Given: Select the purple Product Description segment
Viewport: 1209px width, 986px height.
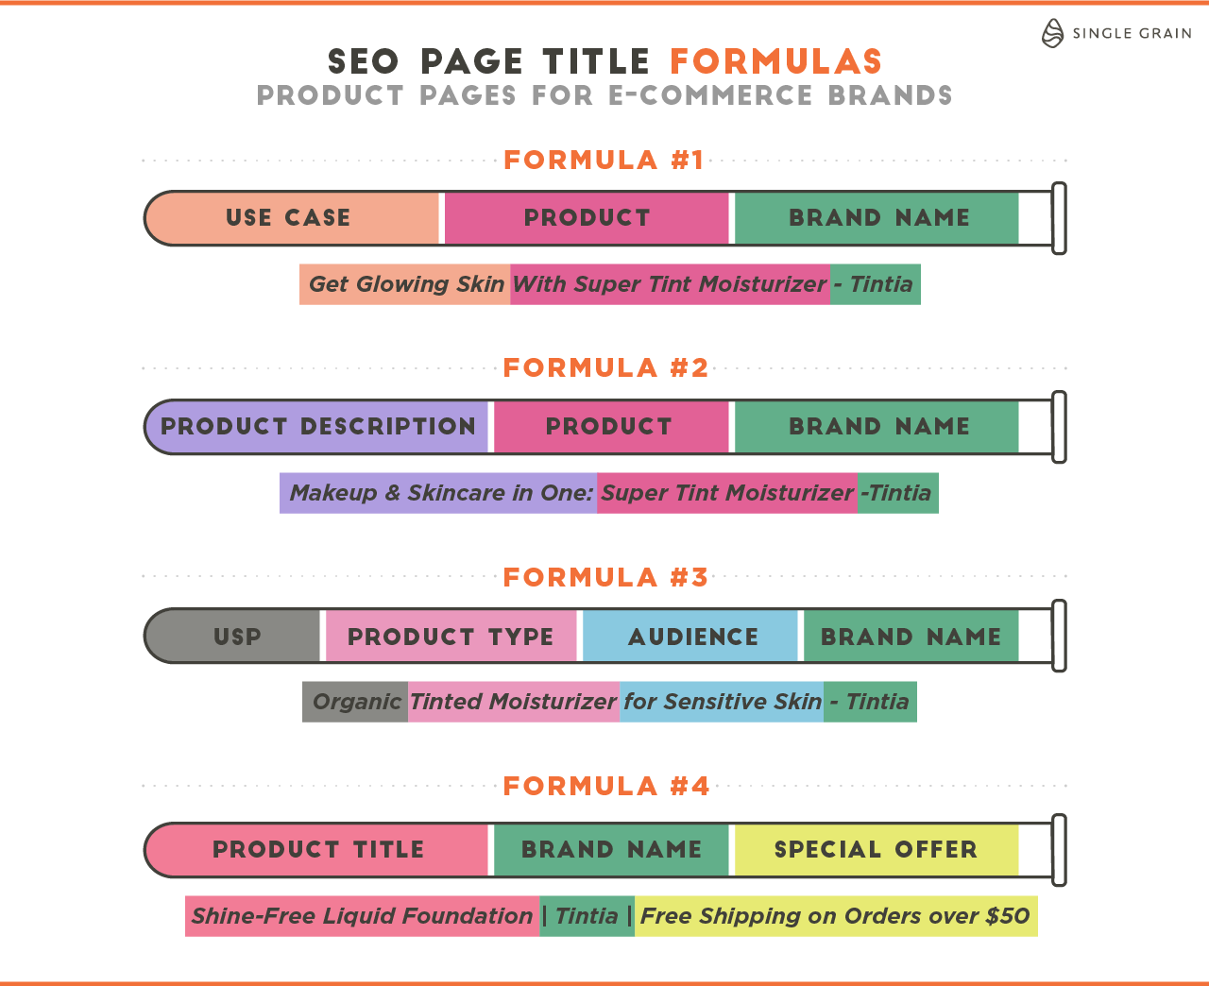Looking at the screenshot, I should (x=318, y=427).
